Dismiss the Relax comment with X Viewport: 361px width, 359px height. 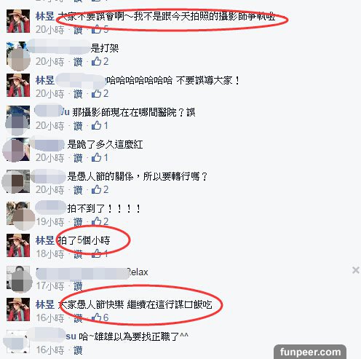click(x=356, y=270)
